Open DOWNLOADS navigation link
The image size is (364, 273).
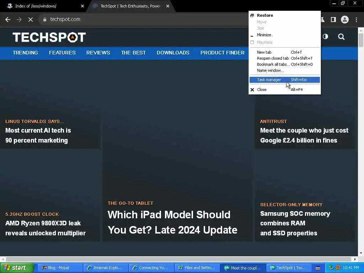point(173,53)
